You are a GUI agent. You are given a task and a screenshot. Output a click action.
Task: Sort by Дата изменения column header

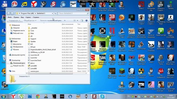pyautogui.click(x=67, y=24)
